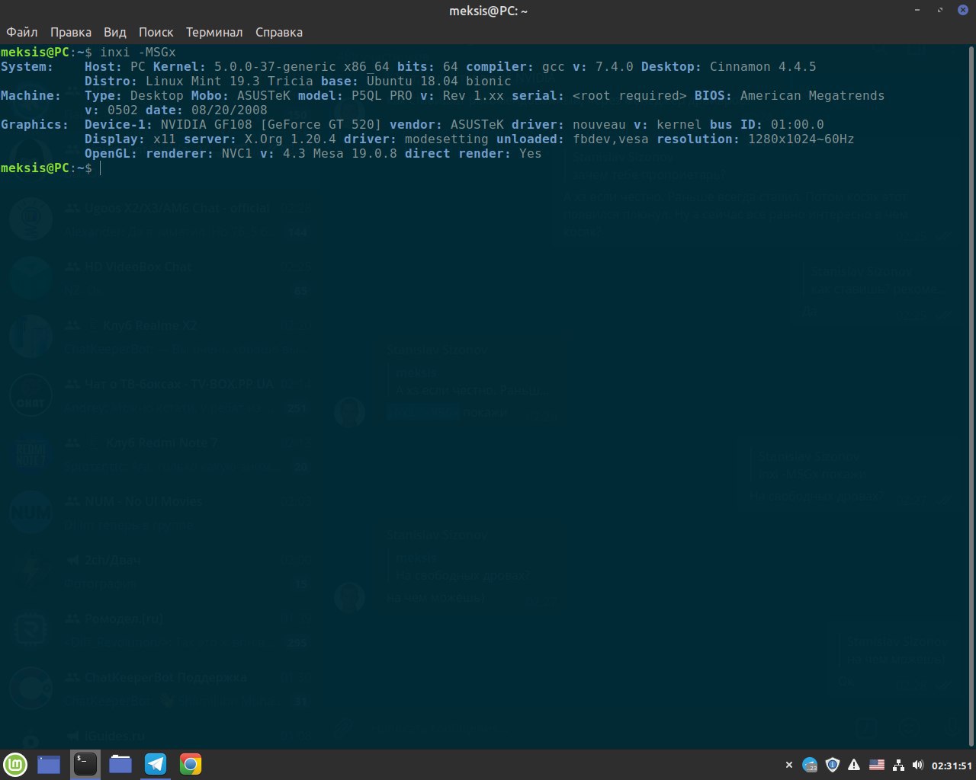
Task: Open the Файл menu
Action: (22, 32)
